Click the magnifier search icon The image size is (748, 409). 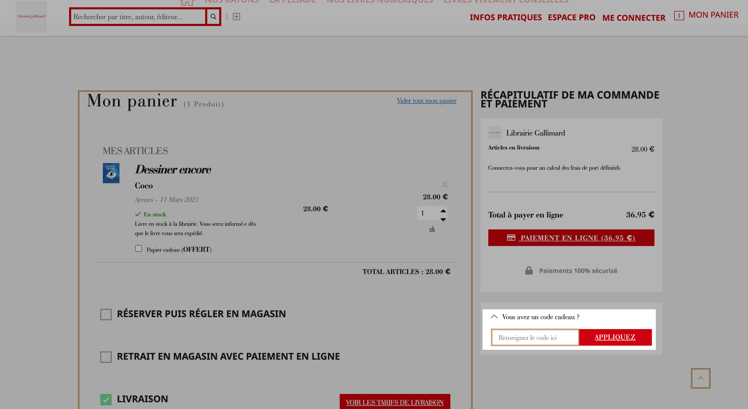213,17
